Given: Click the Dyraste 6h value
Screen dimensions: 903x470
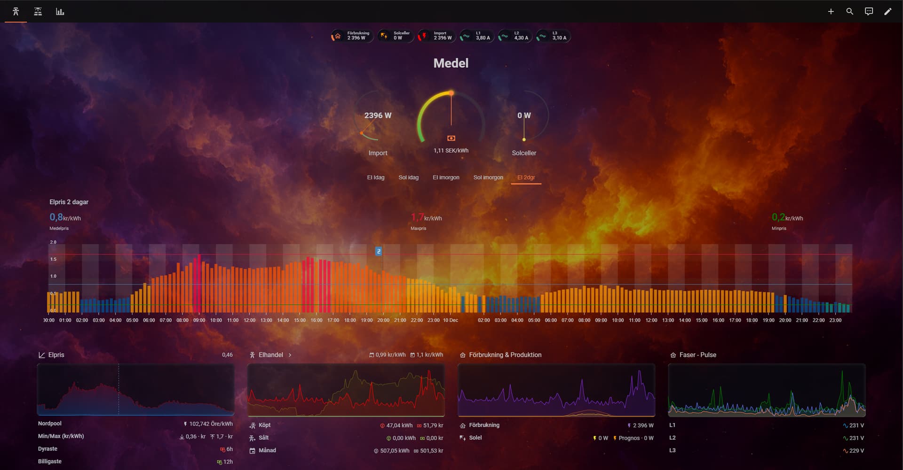Looking at the screenshot, I should (226, 449).
